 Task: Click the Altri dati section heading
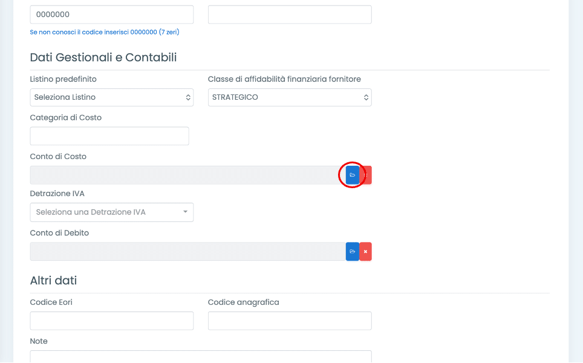53,281
